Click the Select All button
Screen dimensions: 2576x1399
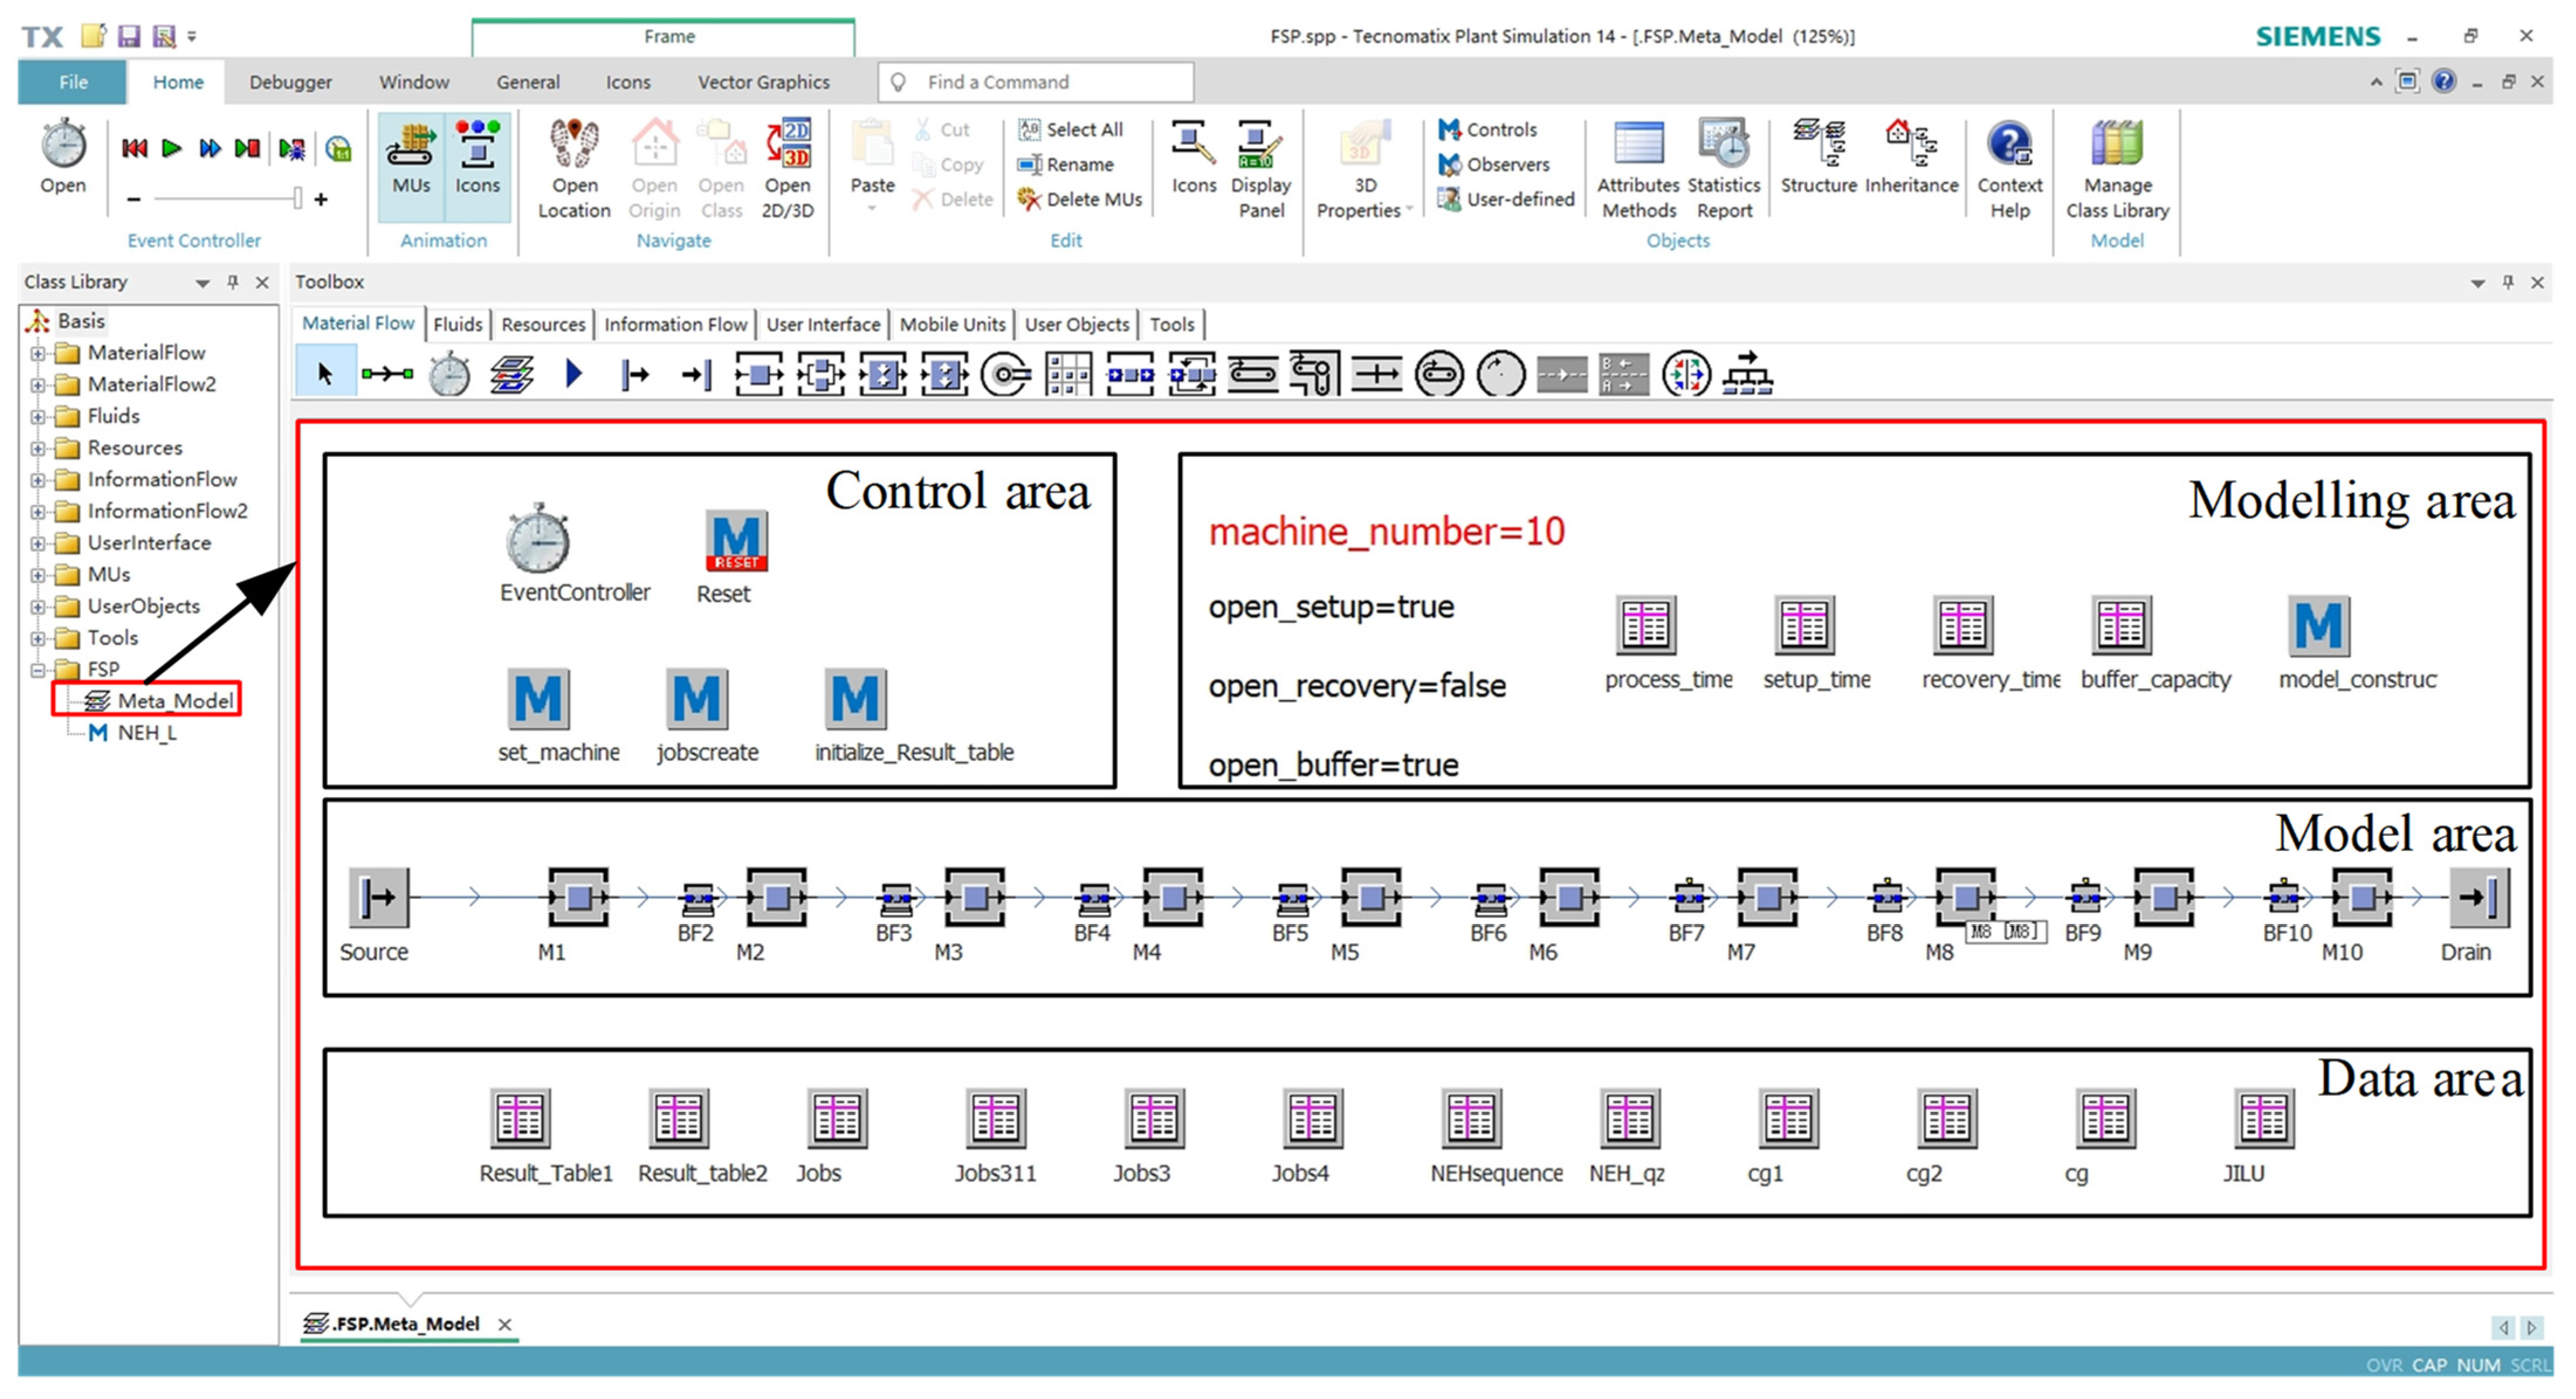pyautogui.click(x=1071, y=129)
